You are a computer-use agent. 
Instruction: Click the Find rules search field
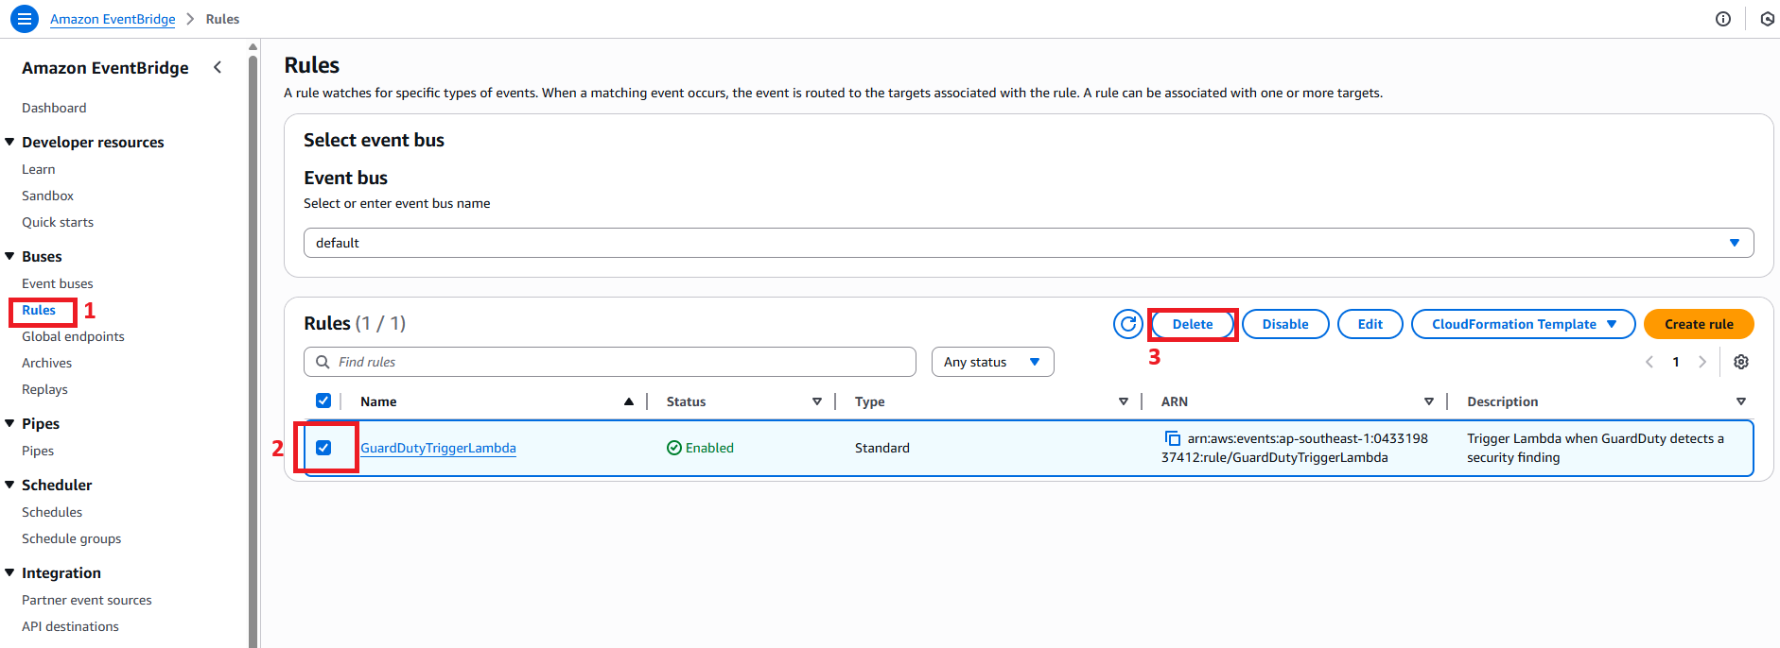click(610, 362)
